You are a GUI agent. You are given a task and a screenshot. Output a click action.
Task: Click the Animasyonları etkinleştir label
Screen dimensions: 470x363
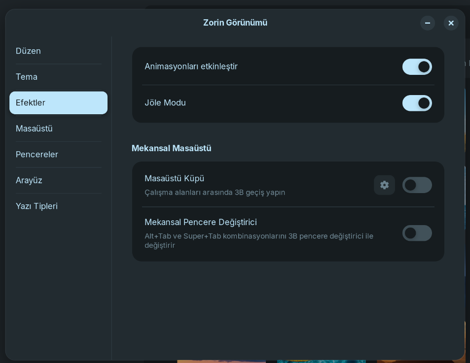[x=191, y=66]
